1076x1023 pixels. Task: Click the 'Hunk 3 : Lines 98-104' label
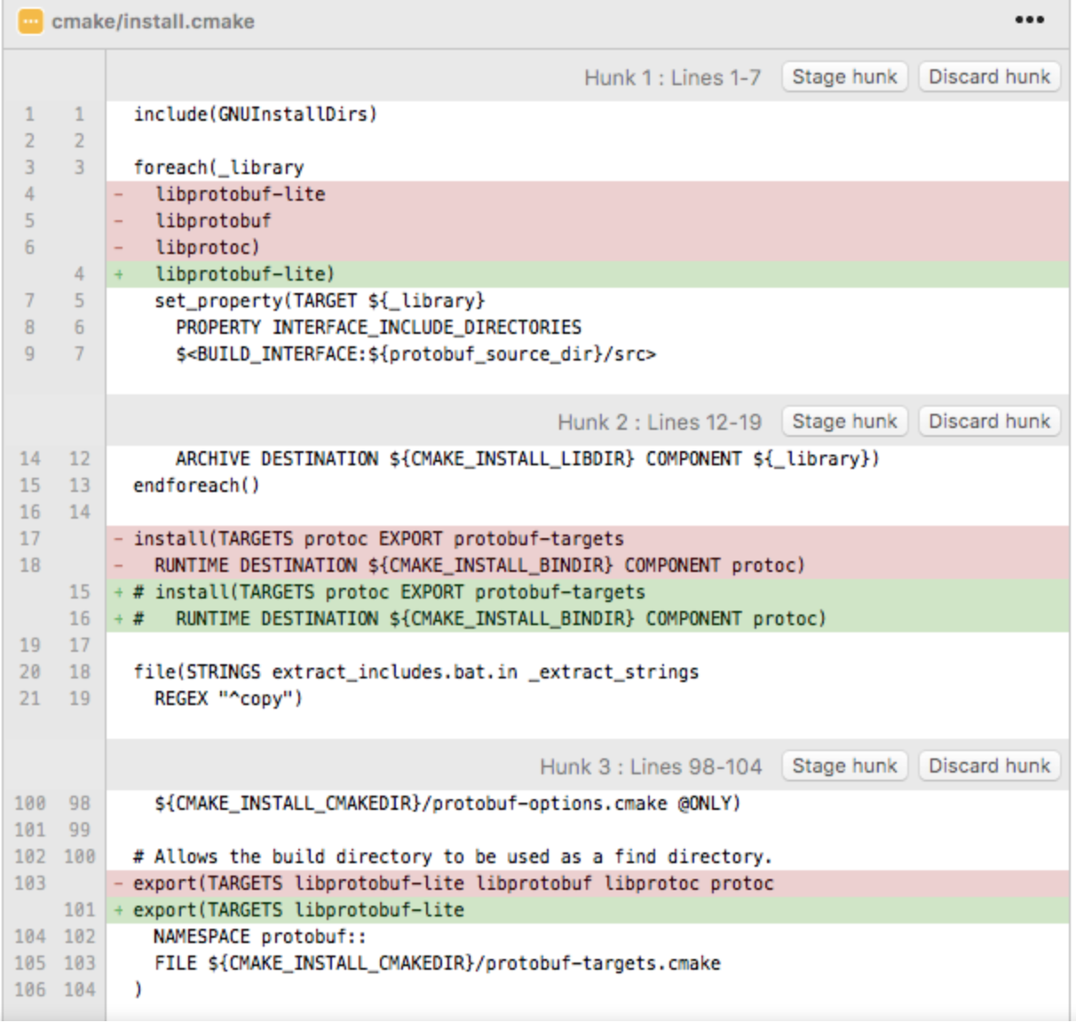click(x=651, y=767)
